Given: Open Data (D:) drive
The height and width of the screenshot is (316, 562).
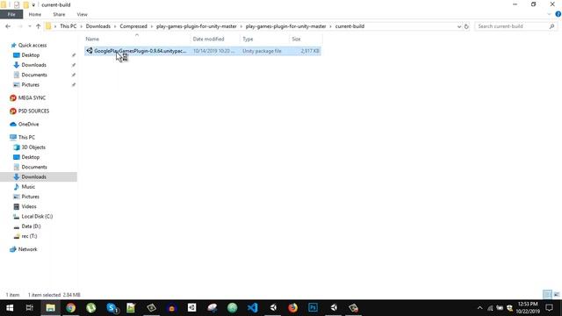Looking at the screenshot, I should tap(31, 226).
